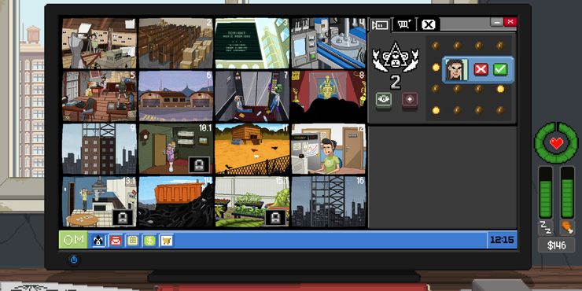582x291 pixels.
Task: Switch to the shopping cart tab
Action: coord(404,24)
